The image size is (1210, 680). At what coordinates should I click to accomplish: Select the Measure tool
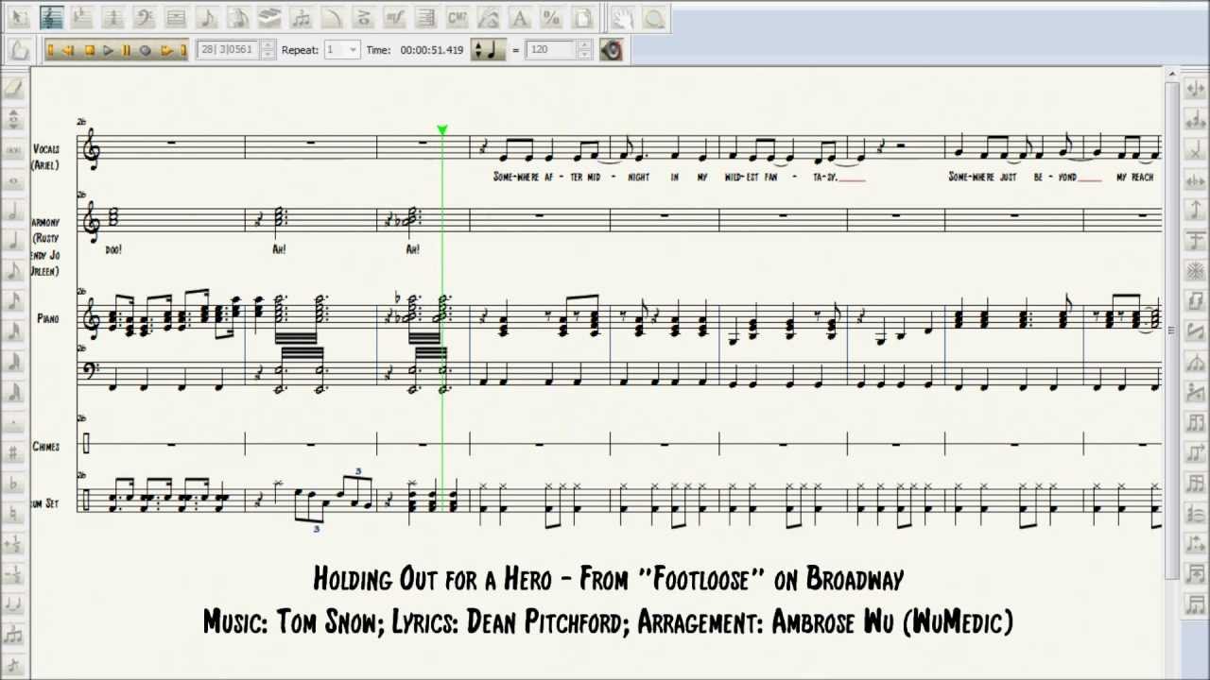[x=176, y=18]
